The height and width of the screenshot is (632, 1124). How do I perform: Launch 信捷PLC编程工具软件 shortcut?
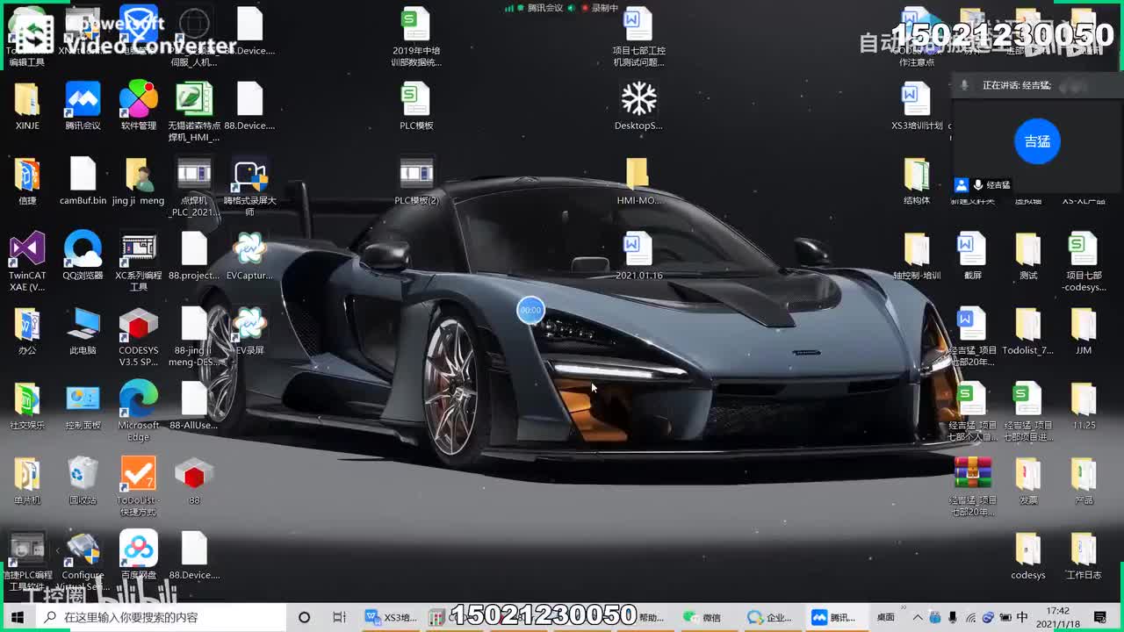point(27,561)
